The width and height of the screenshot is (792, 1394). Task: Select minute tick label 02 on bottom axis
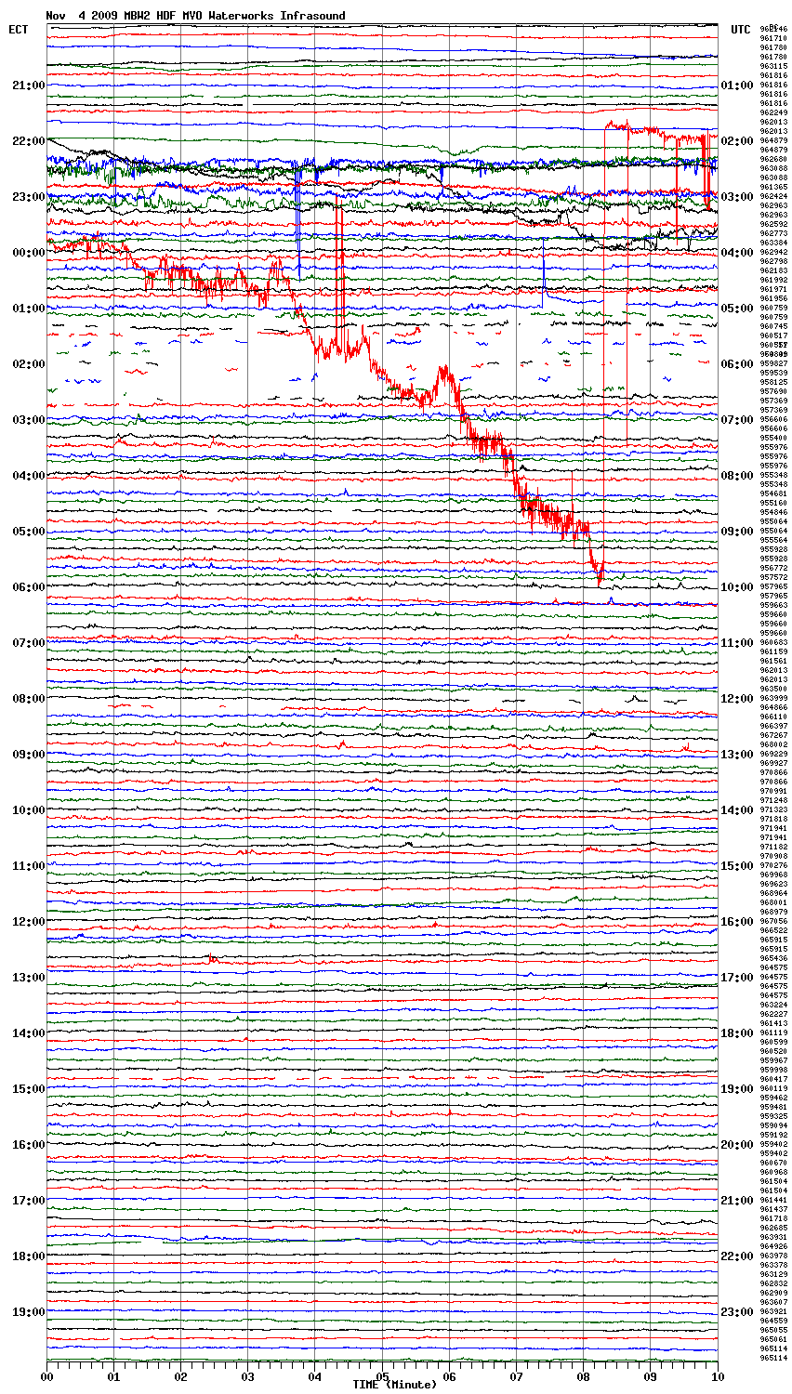[181, 1376]
